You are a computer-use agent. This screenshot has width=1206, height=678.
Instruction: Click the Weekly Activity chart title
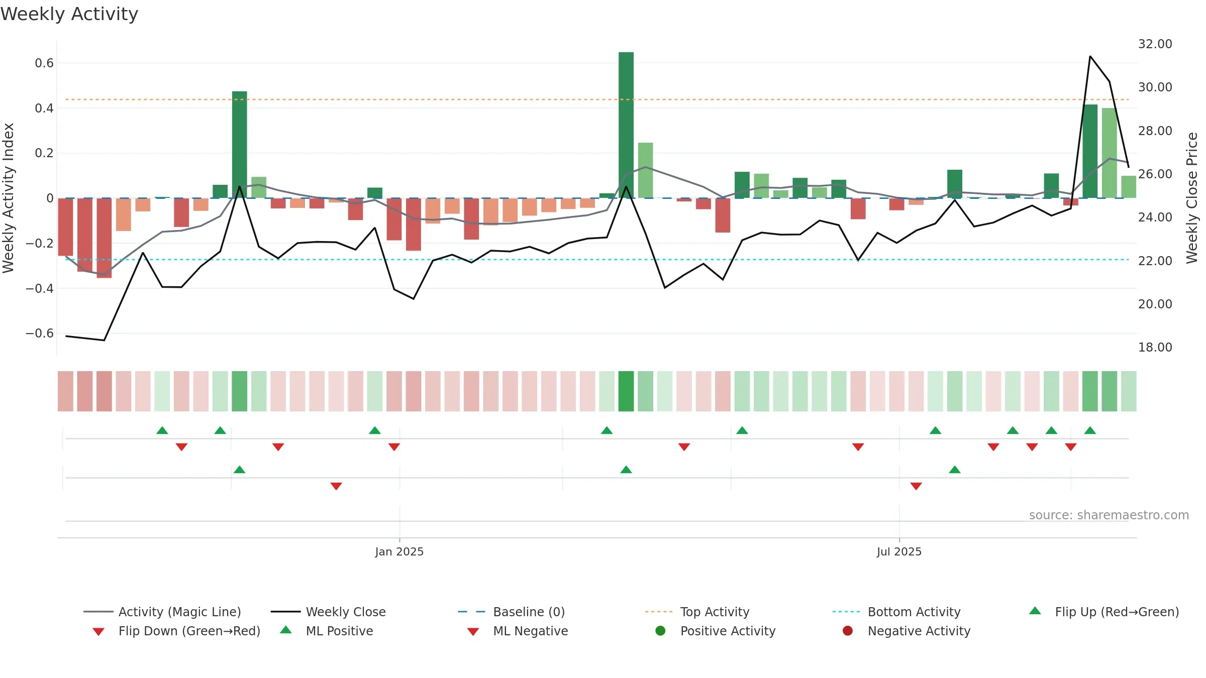click(x=69, y=14)
